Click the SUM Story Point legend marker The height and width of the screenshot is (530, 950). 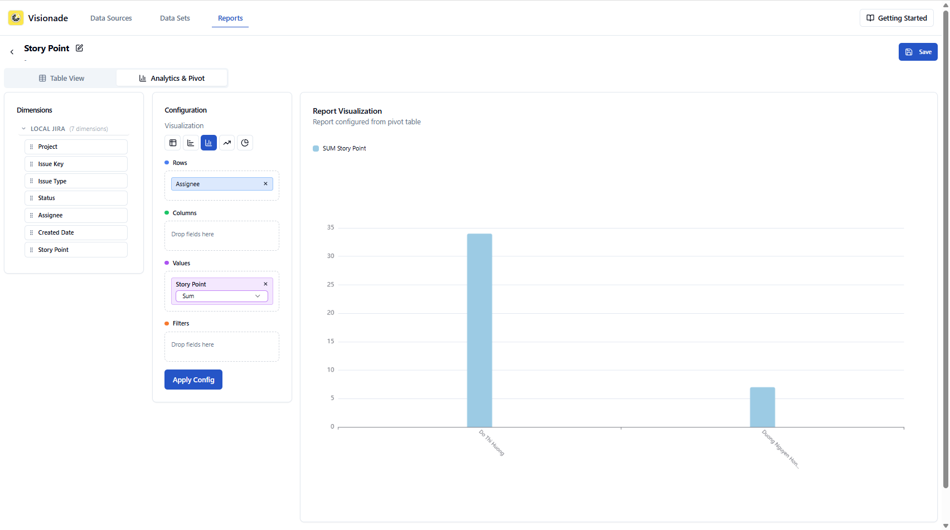[316, 148]
